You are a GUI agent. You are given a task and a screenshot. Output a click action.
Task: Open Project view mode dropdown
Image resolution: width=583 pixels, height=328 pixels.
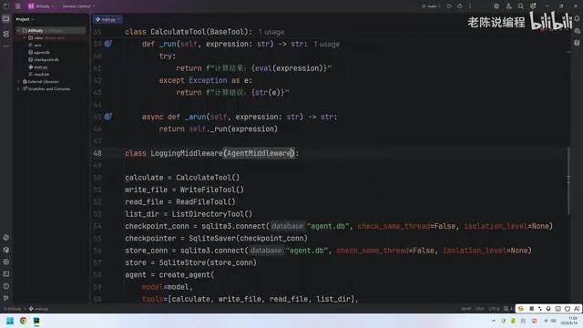[25, 19]
